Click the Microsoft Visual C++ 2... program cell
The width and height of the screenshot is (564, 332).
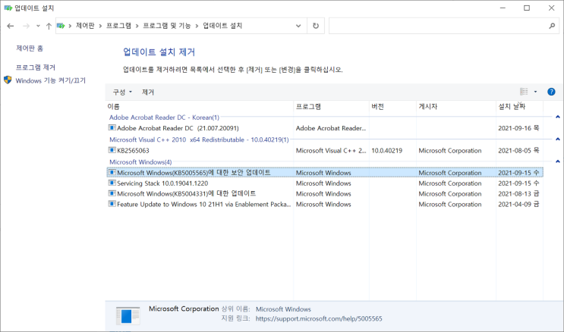pos(331,151)
